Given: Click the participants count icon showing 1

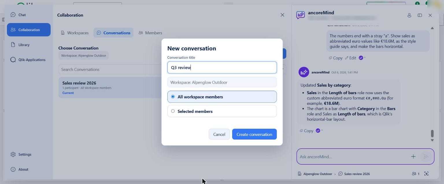Looking at the screenshot, I should point(416,174).
